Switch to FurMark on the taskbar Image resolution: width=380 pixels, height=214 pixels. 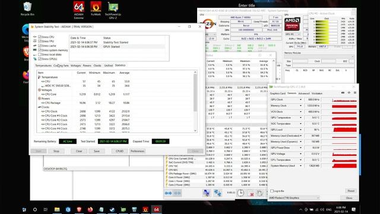pos(145,209)
